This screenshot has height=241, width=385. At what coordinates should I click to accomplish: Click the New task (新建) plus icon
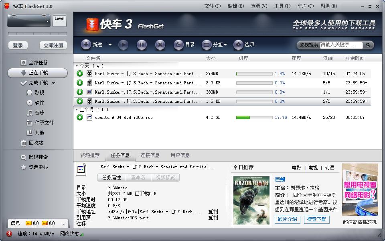(86, 45)
